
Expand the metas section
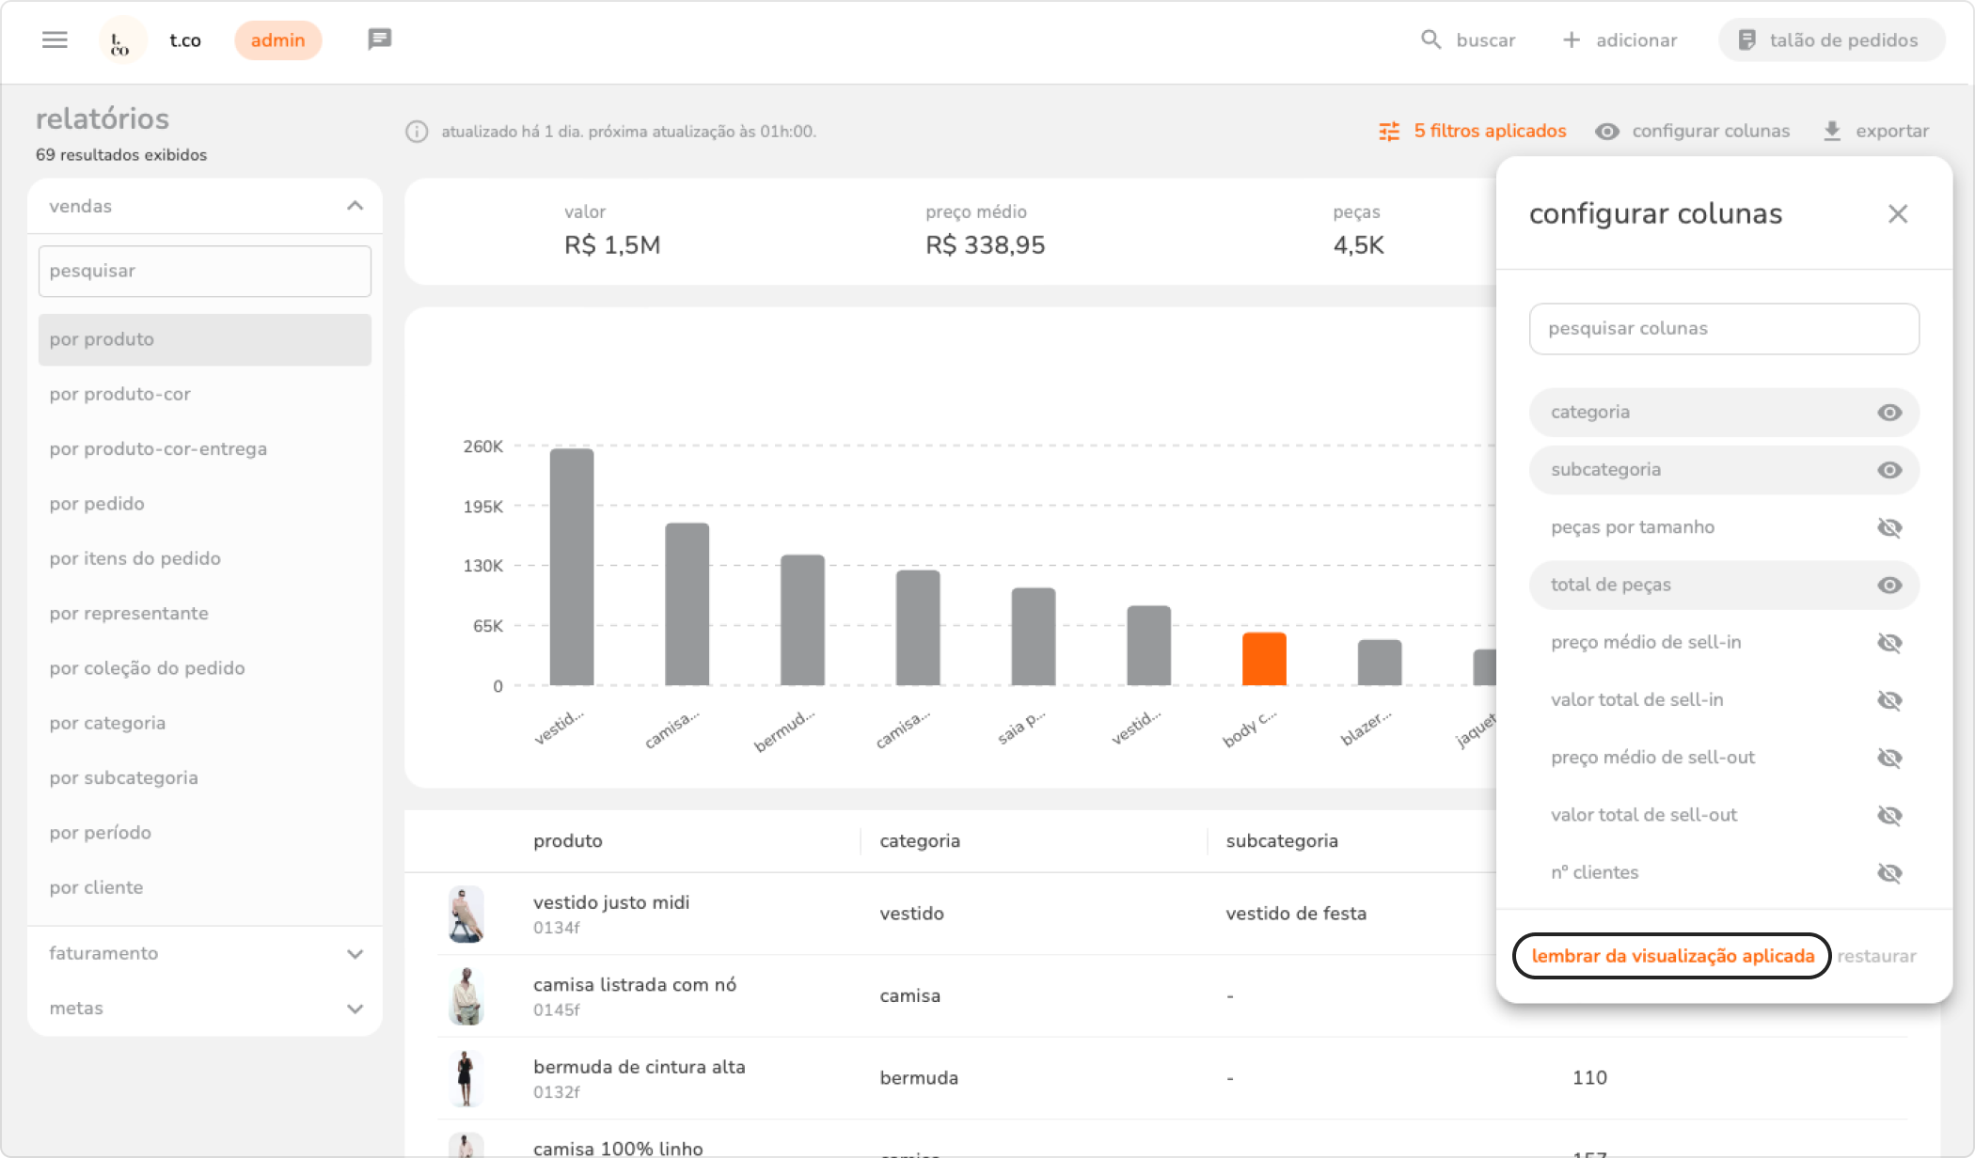355,1009
